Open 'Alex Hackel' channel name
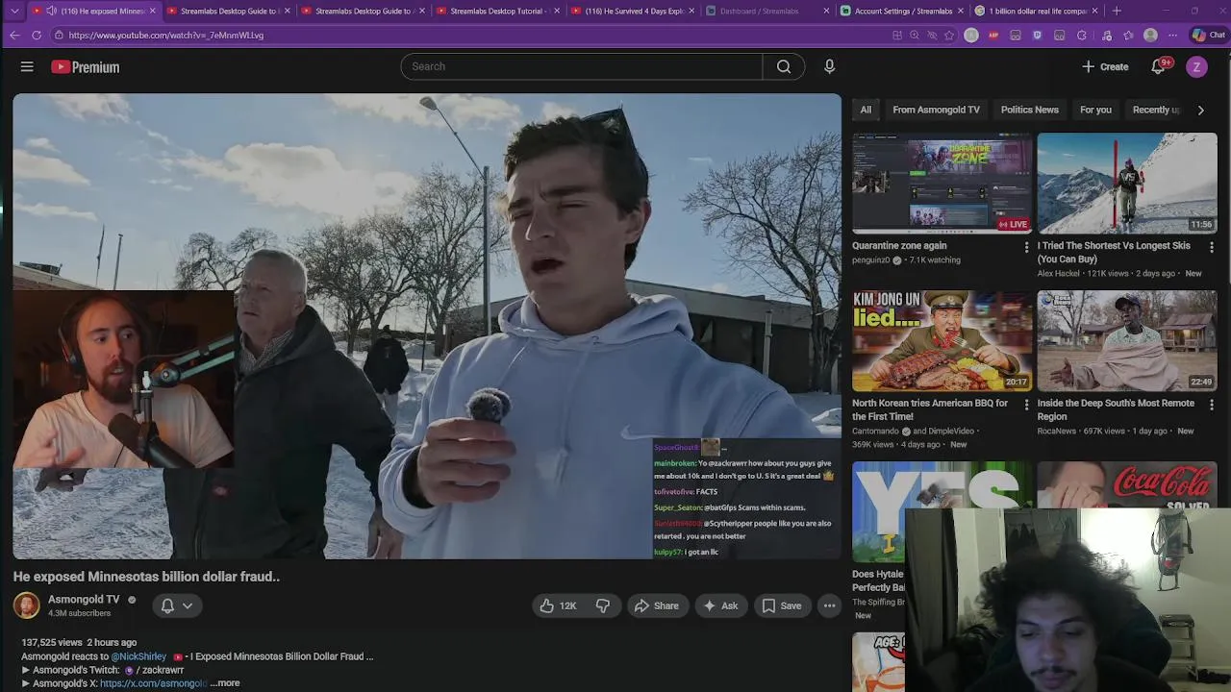Screen dimensions: 1231x692 pyautogui.click(x=1058, y=274)
